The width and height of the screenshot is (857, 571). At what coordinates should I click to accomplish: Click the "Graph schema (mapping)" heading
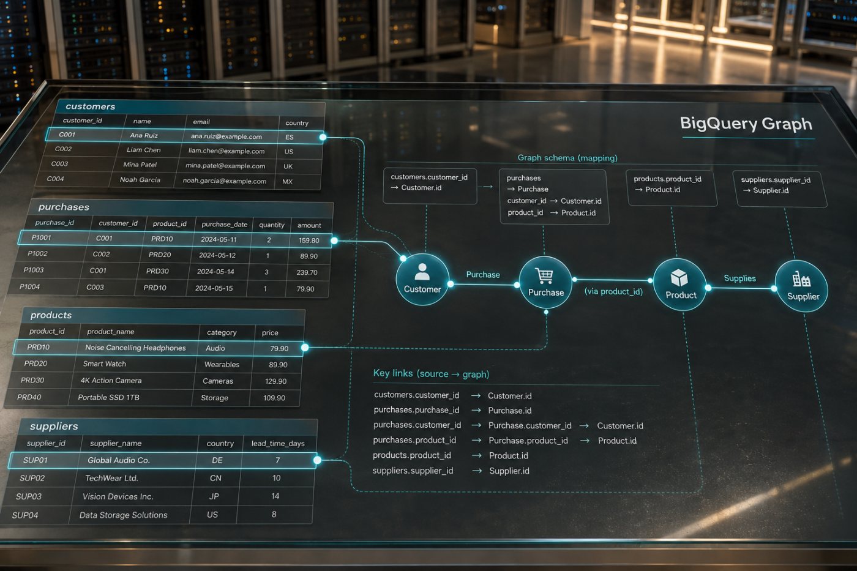point(567,158)
